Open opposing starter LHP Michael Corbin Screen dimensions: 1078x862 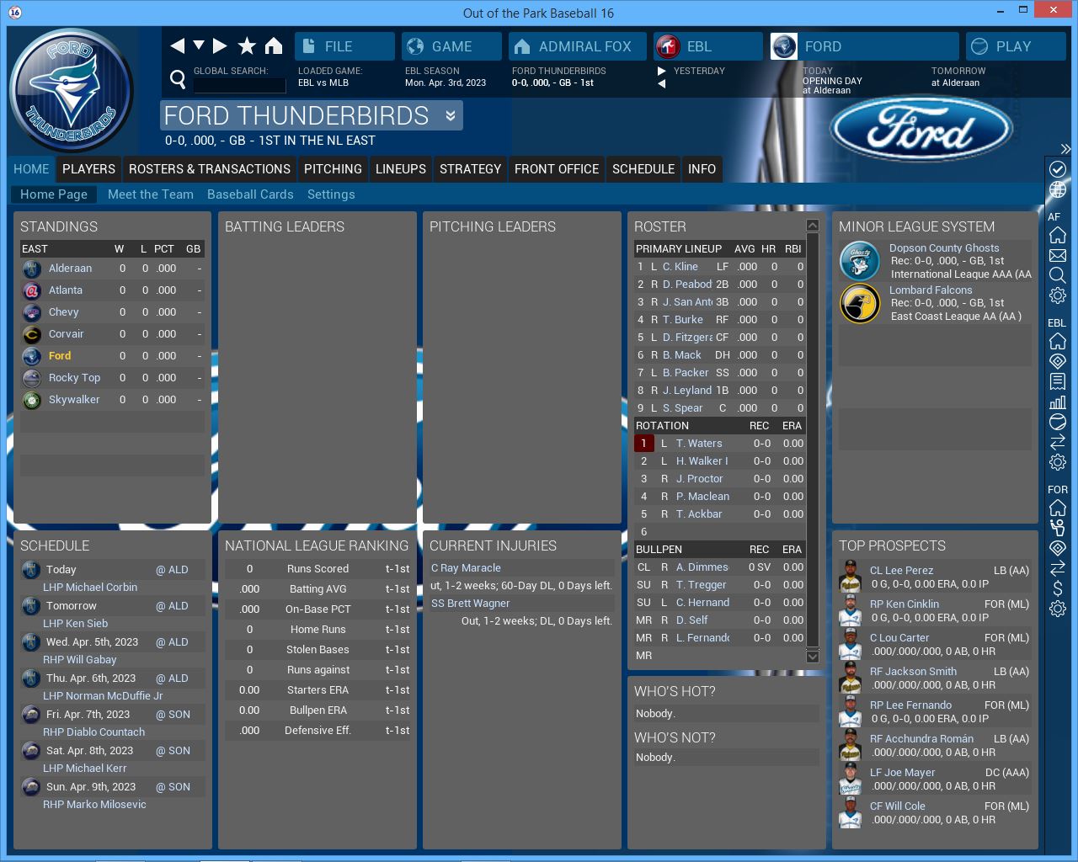coord(90,588)
